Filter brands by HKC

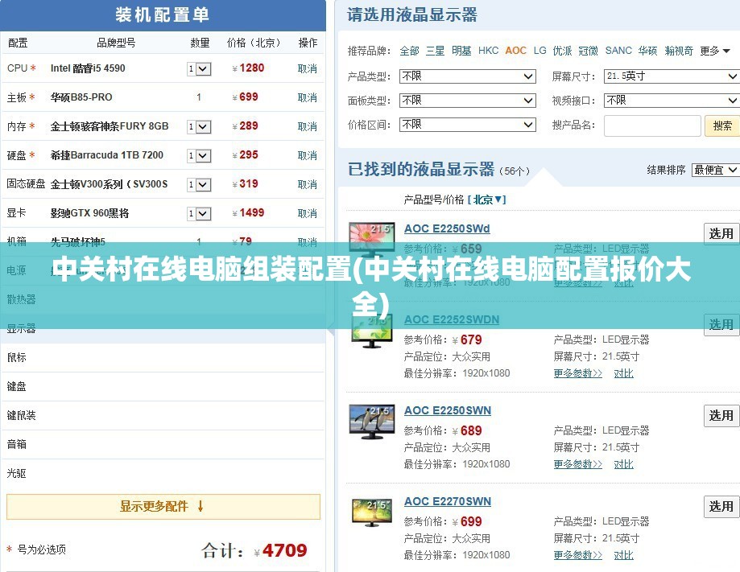click(x=488, y=51)
